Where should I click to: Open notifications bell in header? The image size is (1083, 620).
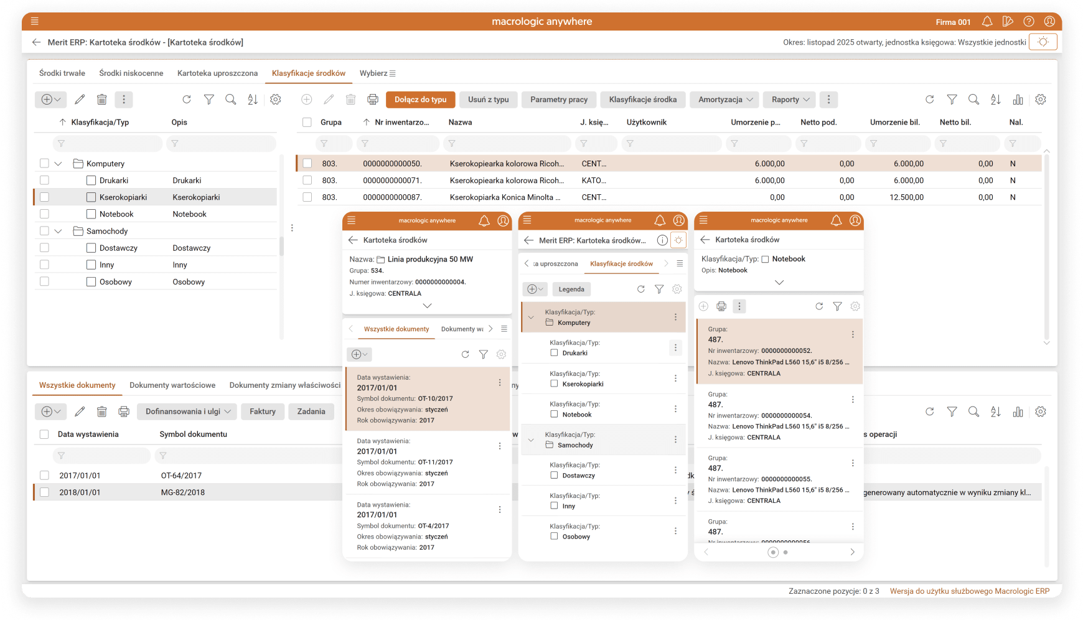(x=987, y=22)
